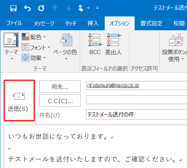
Task: Open the Touch mode dropdown arrow
Action: 88,8
